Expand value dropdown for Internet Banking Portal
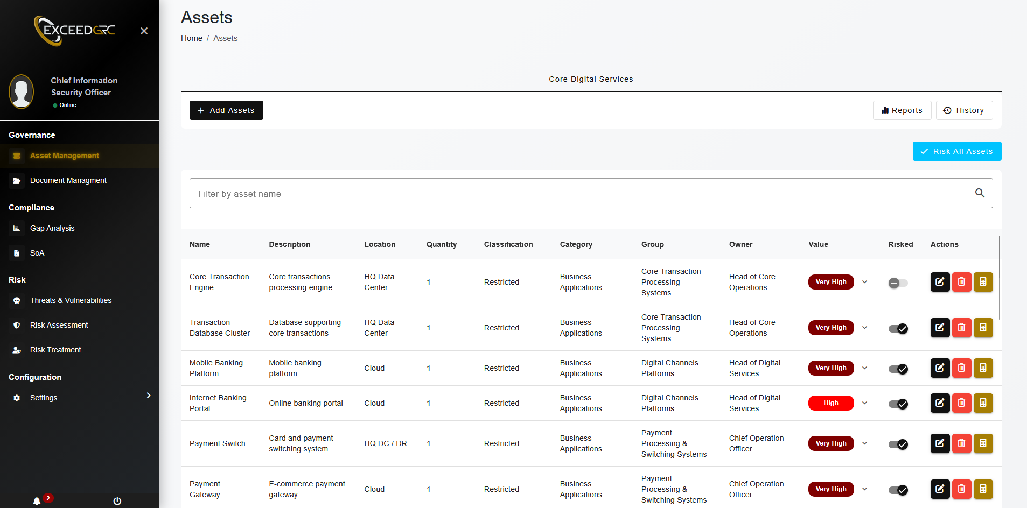Viewport: 1027px width, 508px height. tap(864, 403)
